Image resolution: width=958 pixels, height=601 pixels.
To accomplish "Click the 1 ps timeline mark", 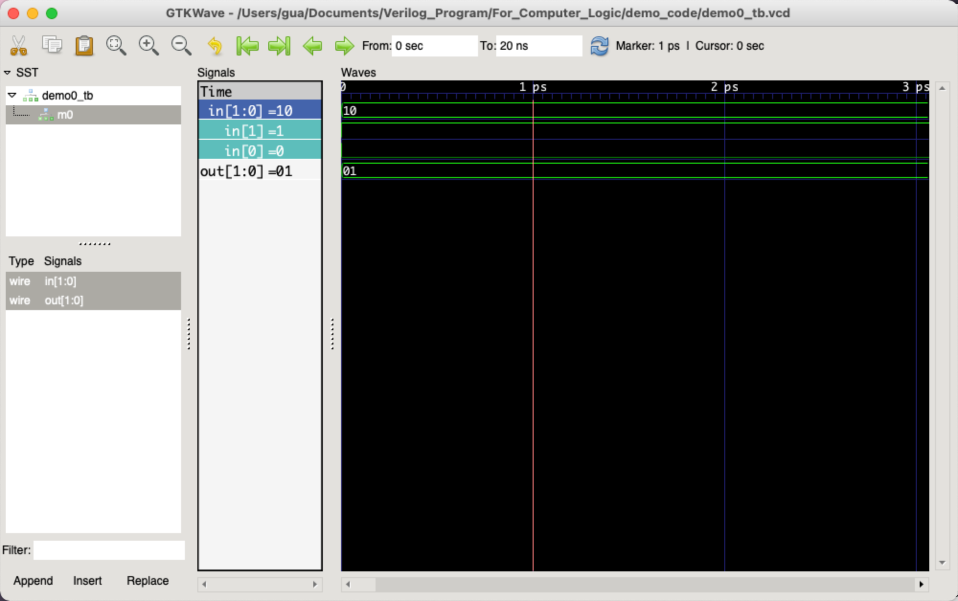I will pos(533,87).
